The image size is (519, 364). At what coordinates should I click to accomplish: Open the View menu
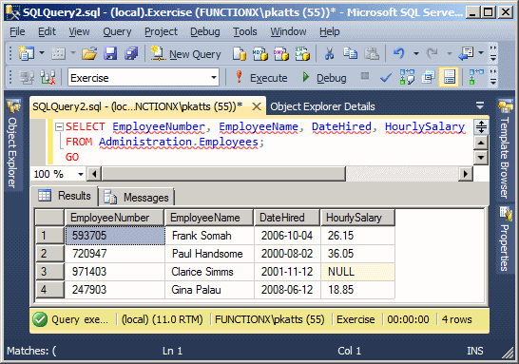click(x=79, y=31)
